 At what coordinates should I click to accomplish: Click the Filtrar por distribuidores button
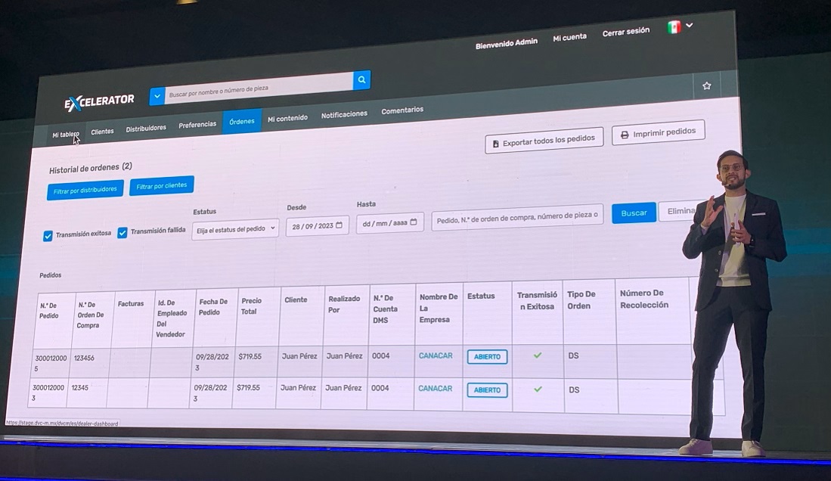tap(85, 190)
